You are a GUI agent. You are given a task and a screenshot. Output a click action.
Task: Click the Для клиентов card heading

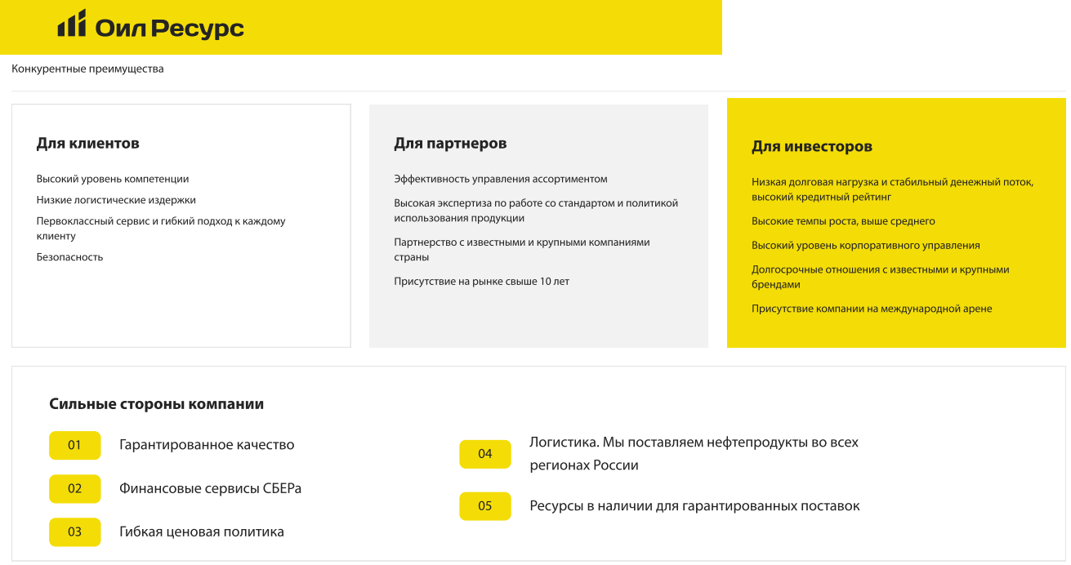pos(87,144)
